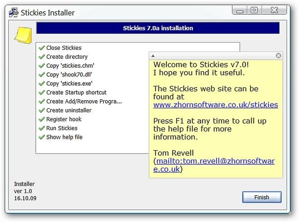The width and height of the screenshot is (299, 222).
Task: Click the checkmark next to Create uninstaller
Action: [42, 111]
